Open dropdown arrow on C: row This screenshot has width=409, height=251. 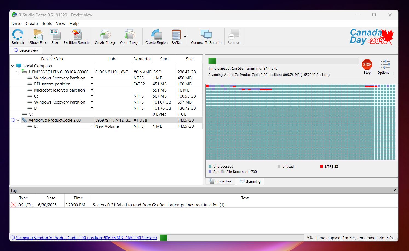click(x=92, y=96)
